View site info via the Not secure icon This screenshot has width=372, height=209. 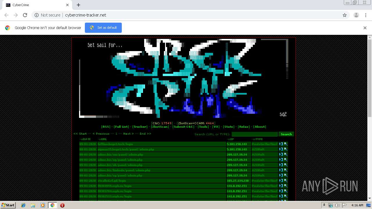coord(37,15)
